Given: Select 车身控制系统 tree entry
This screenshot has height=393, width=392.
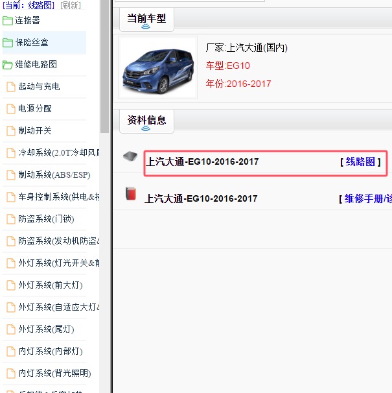Looking at the screenshot, I should [x=59, y=196].
